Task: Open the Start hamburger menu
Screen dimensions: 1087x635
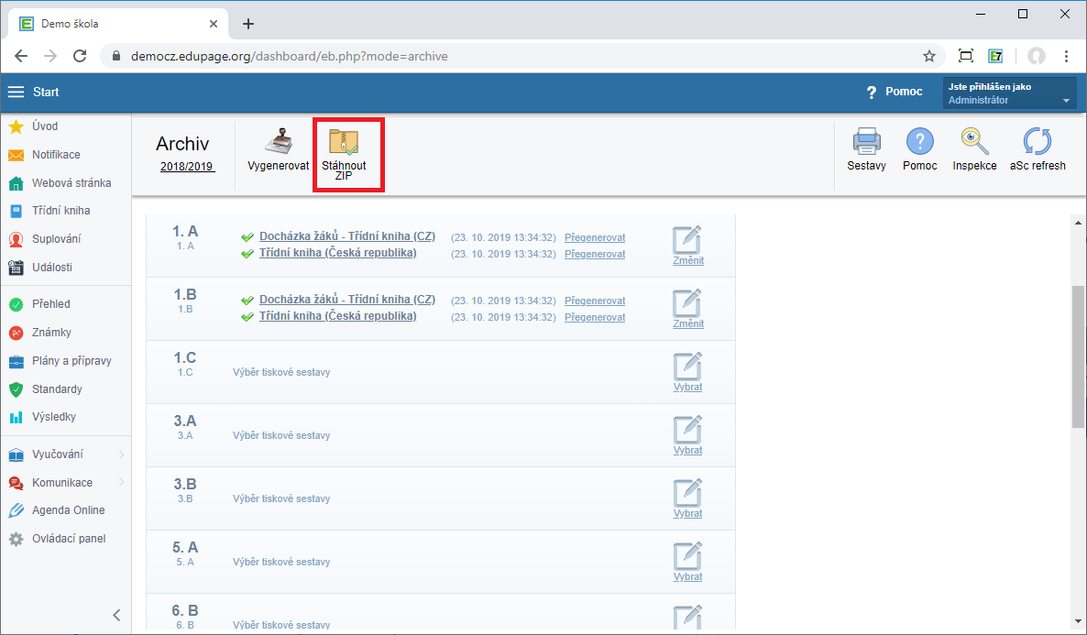Action: [16, 92]
